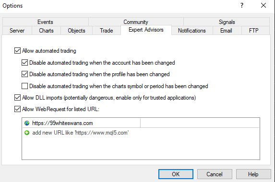Click the question mark help icon
Image resolution: width=275 pixels, height=182 pixels.
click(242, 5)
